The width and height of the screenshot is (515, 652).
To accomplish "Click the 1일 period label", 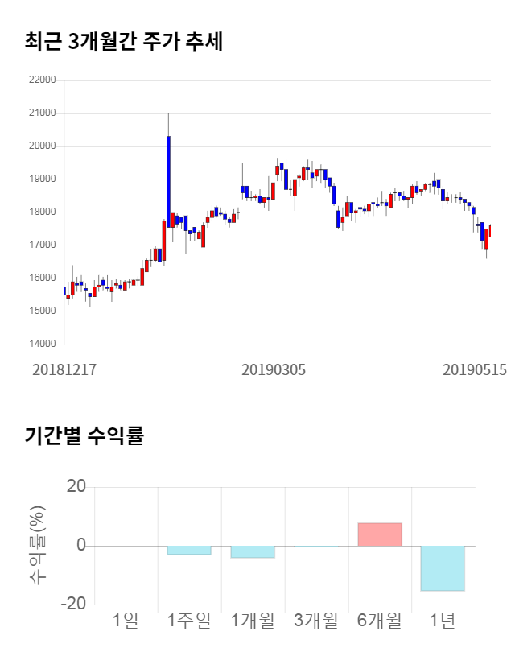I will coord(126,621).
